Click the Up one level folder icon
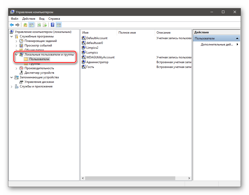Viewport: 249px width, 195px height. click(x=25, y=25)
